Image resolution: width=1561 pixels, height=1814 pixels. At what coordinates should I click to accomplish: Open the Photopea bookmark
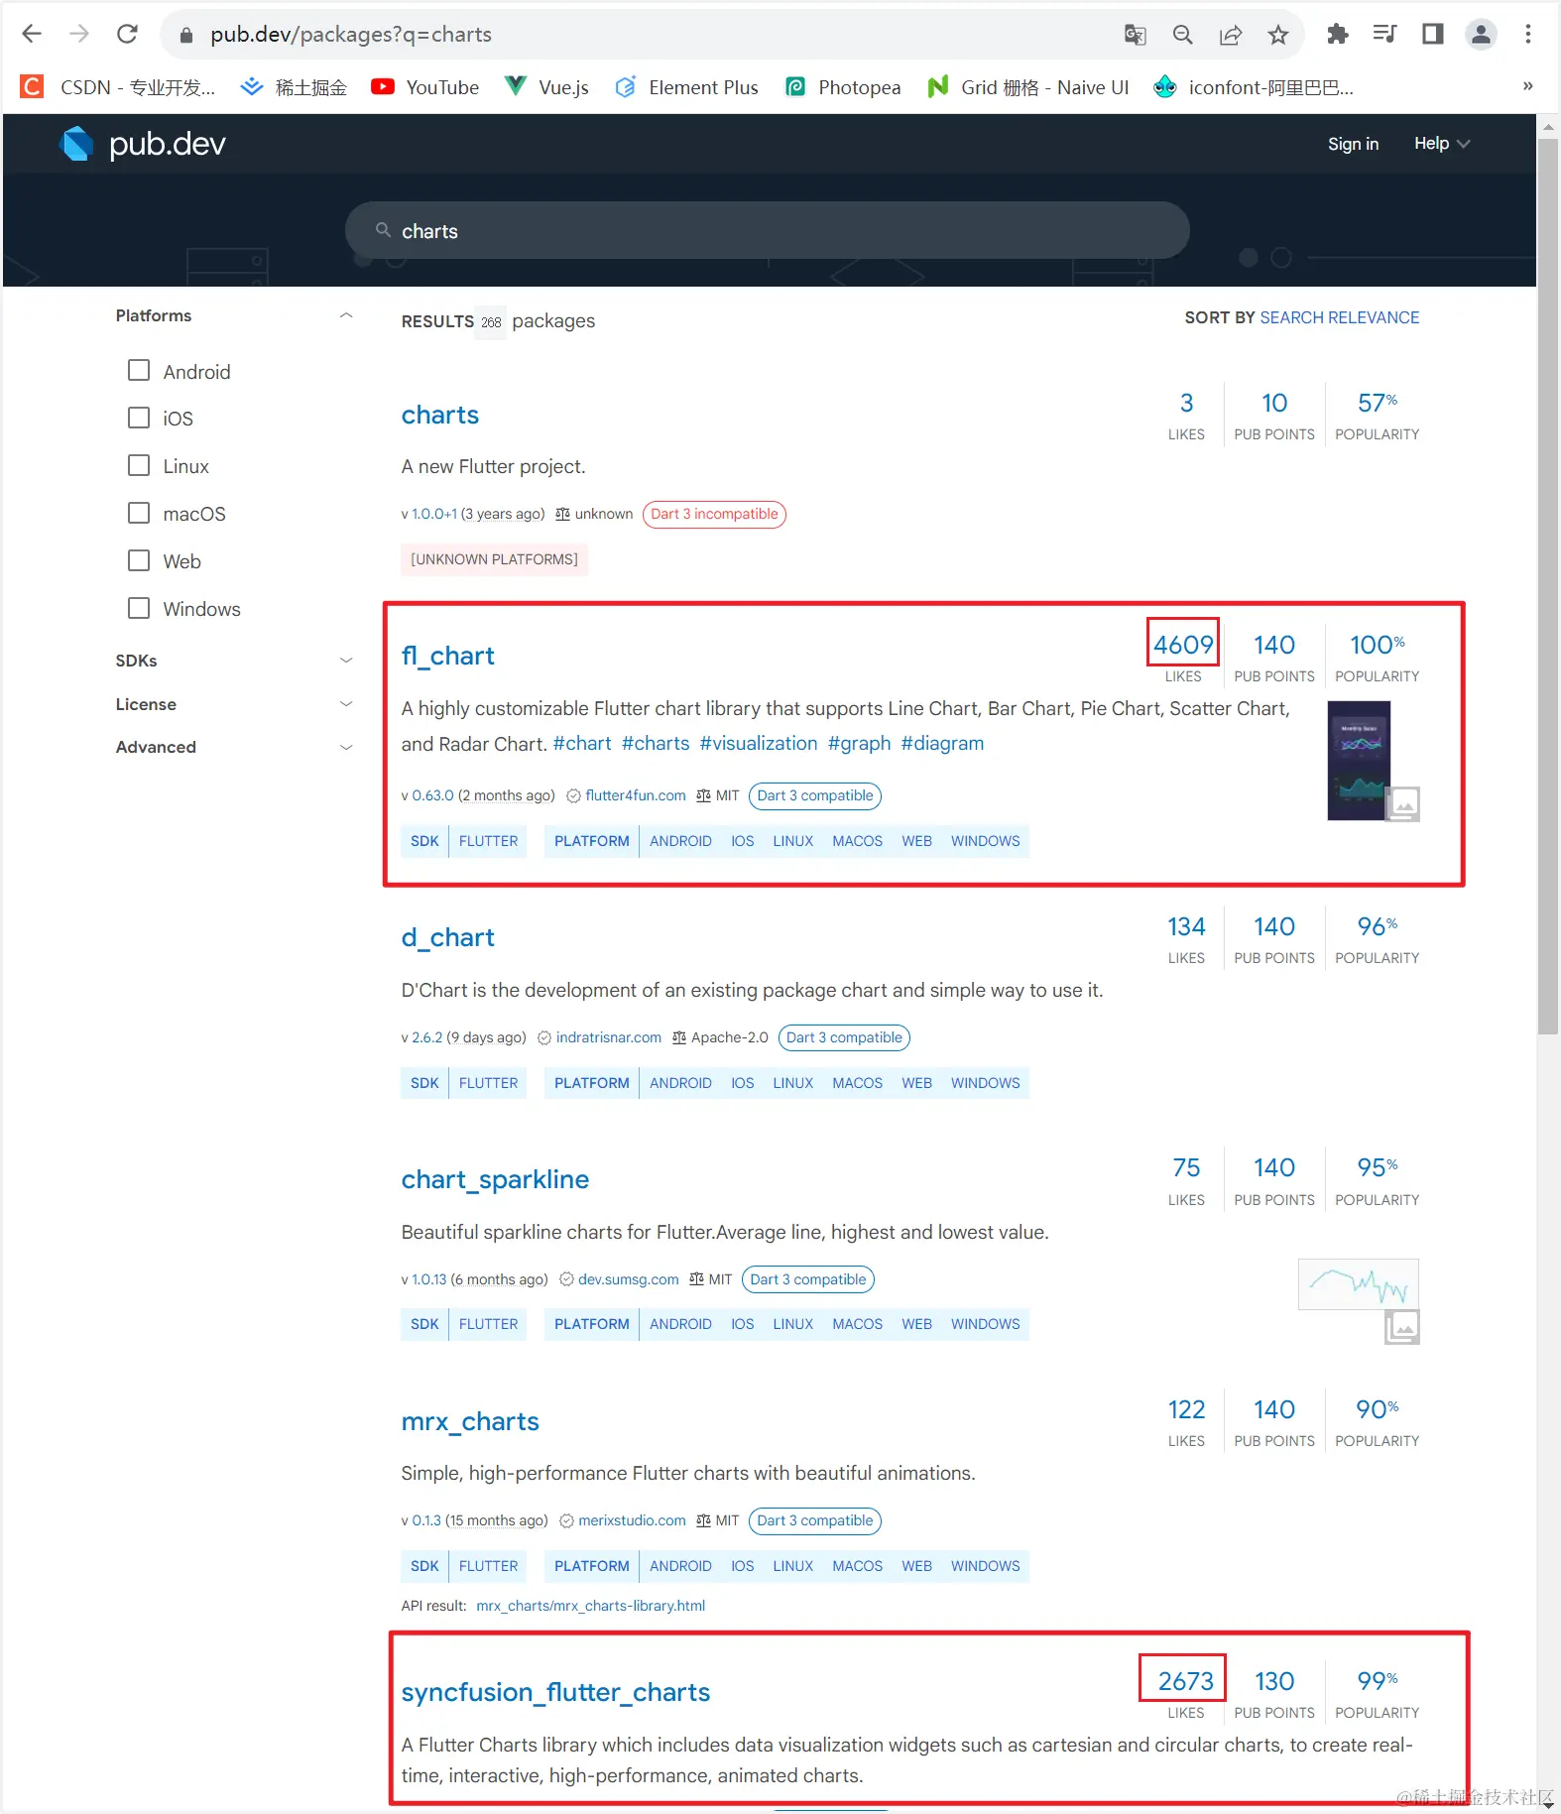(x=843, y=87)
